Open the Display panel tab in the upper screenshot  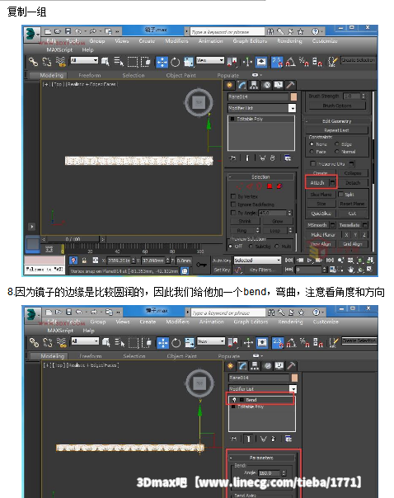pos(279,85)
